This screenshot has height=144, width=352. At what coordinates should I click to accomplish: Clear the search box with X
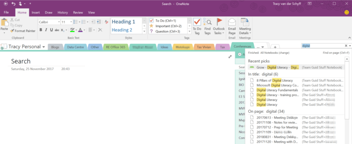[346, 46]
